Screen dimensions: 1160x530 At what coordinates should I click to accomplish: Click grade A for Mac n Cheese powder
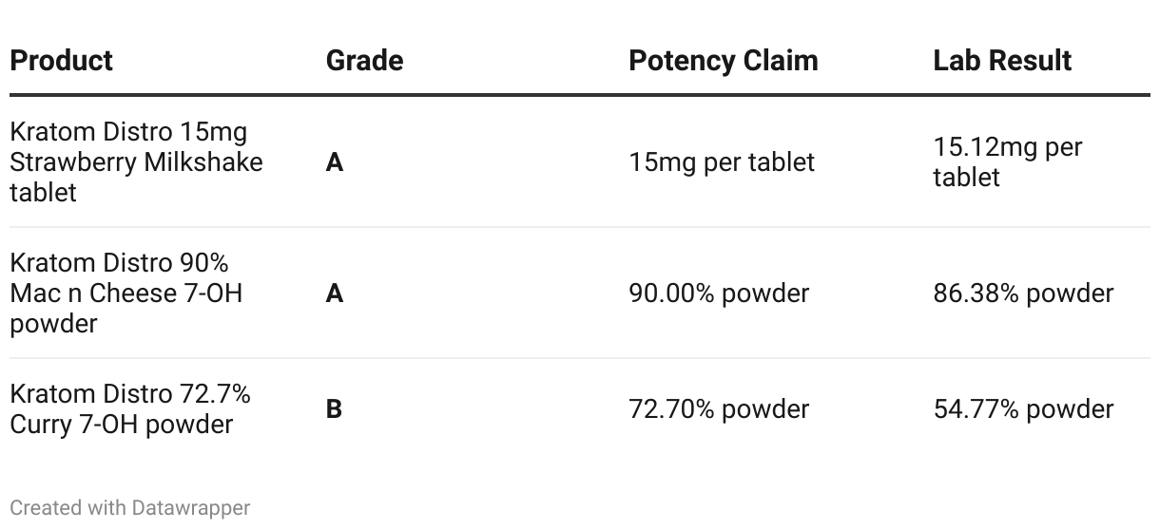pos(334,293)
